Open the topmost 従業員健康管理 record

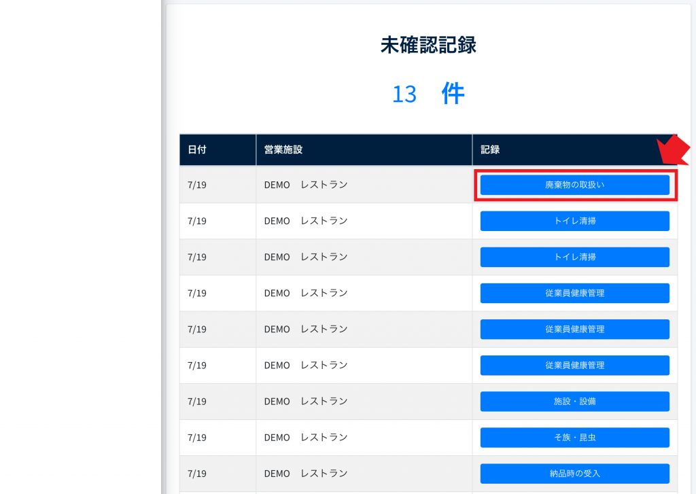click(x=574, y=293)
